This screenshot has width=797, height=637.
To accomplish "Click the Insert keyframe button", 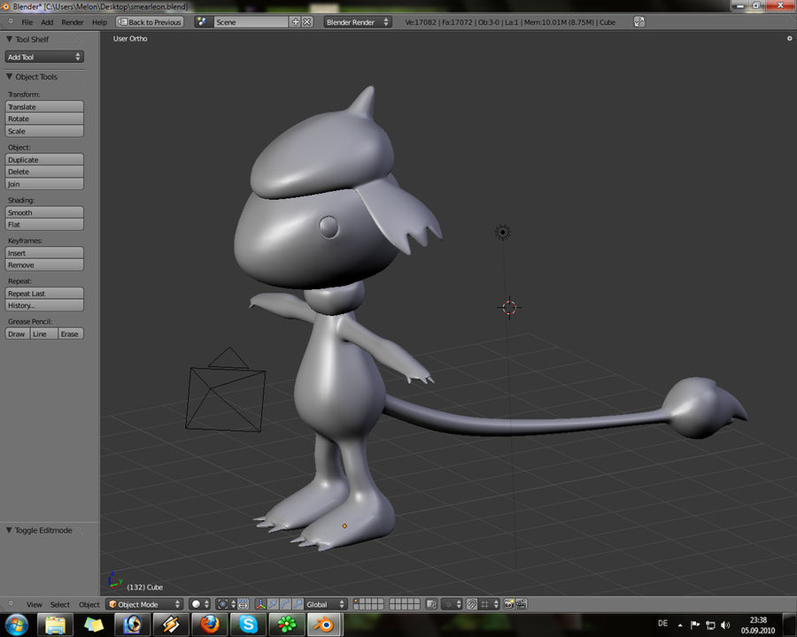I will 44,253.
